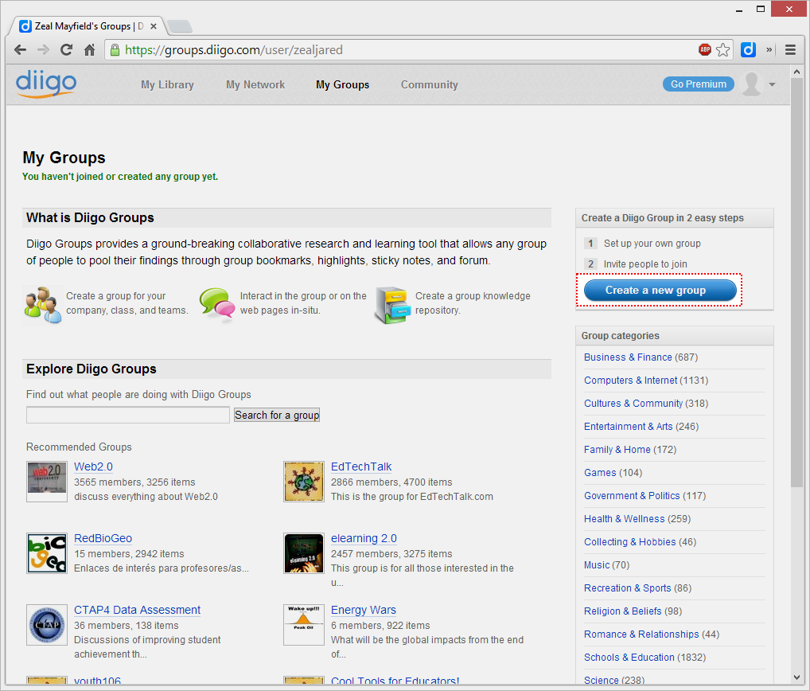Browse Family & Home category
Viewport: 810px width, 691px height.
click(617, 450)
